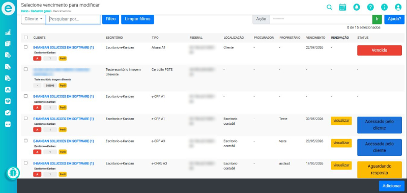Image resolution: width=407 pixels, height=193 pixels.
Task: Click the Certidão FGTS type cell
Action: point(162,70)
